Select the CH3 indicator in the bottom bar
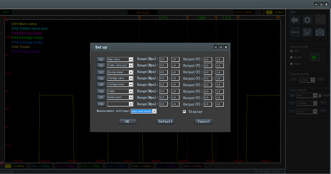The width and height of the screenshot is (331, 174). tap(65, 166)
